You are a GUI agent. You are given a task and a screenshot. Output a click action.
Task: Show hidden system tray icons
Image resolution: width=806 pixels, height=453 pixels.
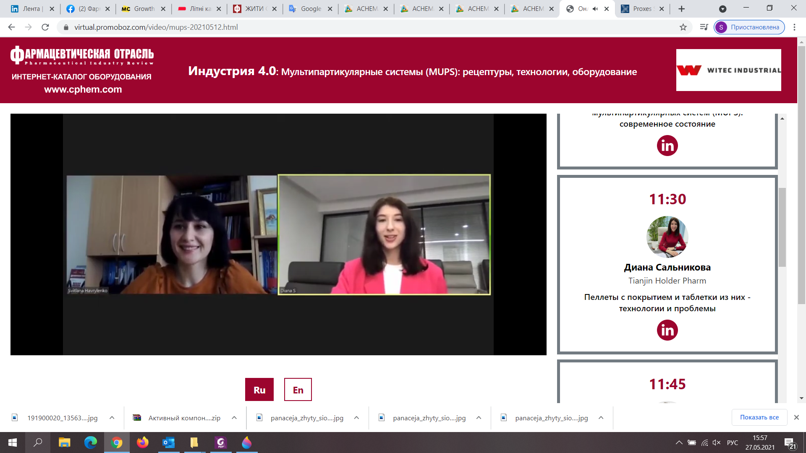[678, 443]
